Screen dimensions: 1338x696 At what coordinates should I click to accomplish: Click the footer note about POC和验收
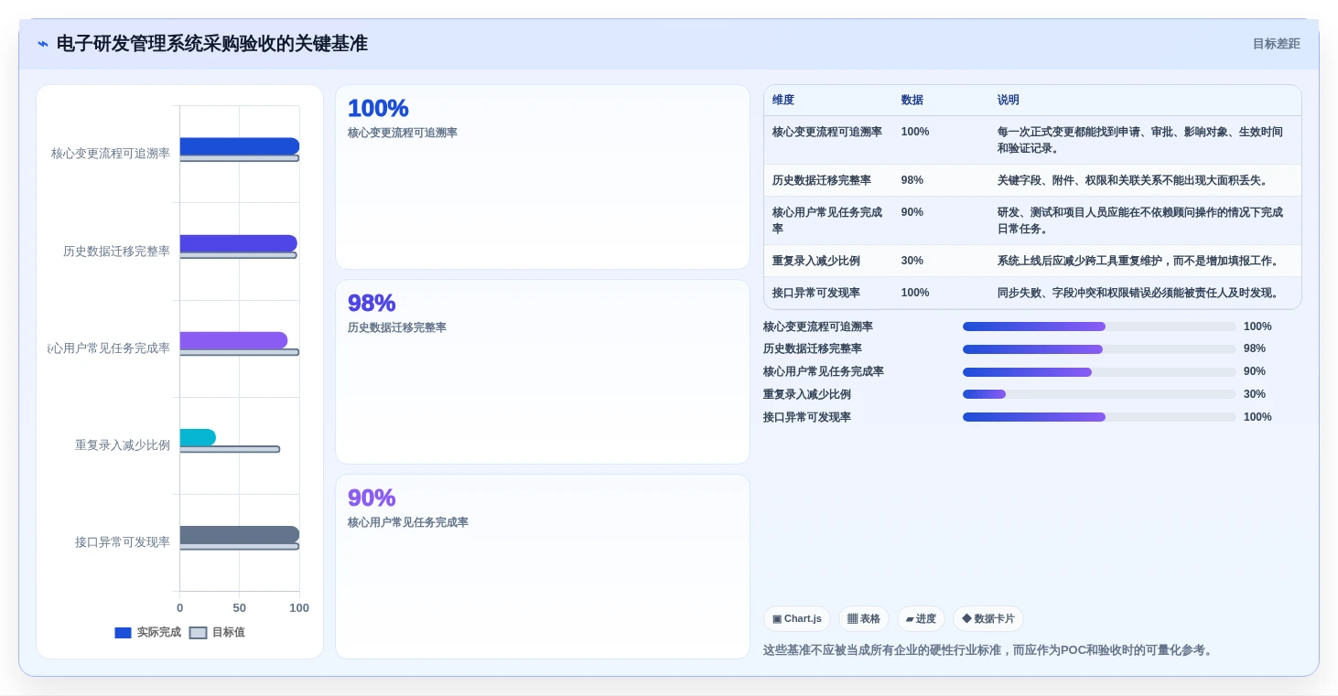coord(989,650)
